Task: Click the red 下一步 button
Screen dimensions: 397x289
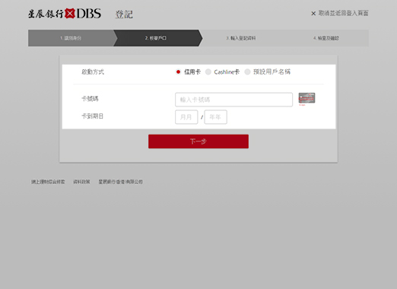Action: coord(198,141)
